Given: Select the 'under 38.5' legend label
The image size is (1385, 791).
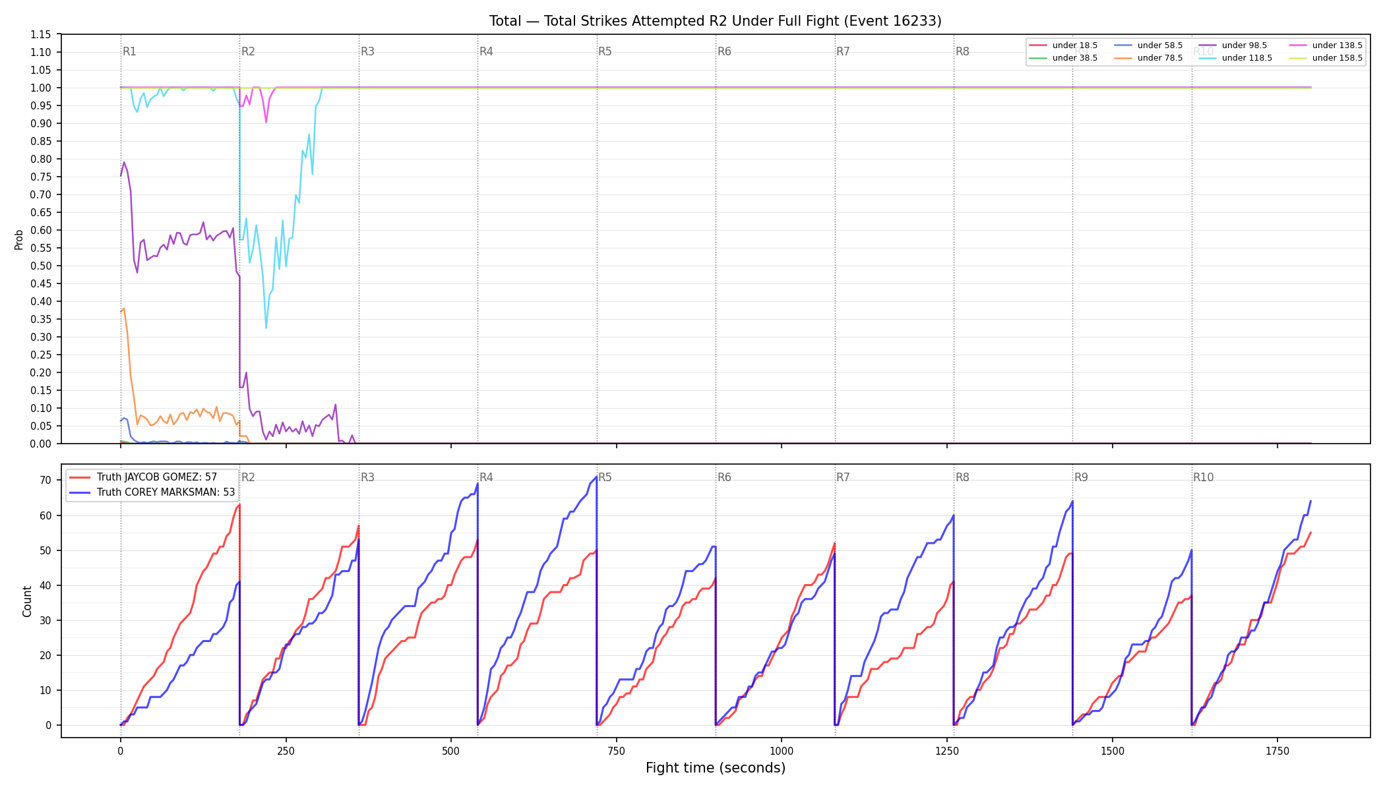Looking at the screenshot, I should pyautogui.click(x=1075, y=58).
